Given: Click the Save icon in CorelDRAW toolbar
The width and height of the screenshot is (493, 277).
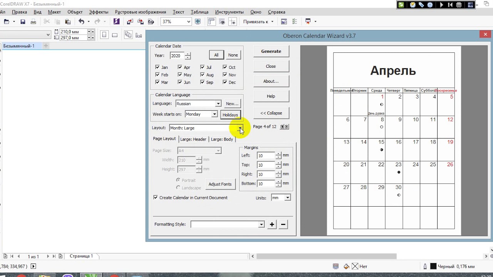Looking at the screenshot, I should [23, 22].
